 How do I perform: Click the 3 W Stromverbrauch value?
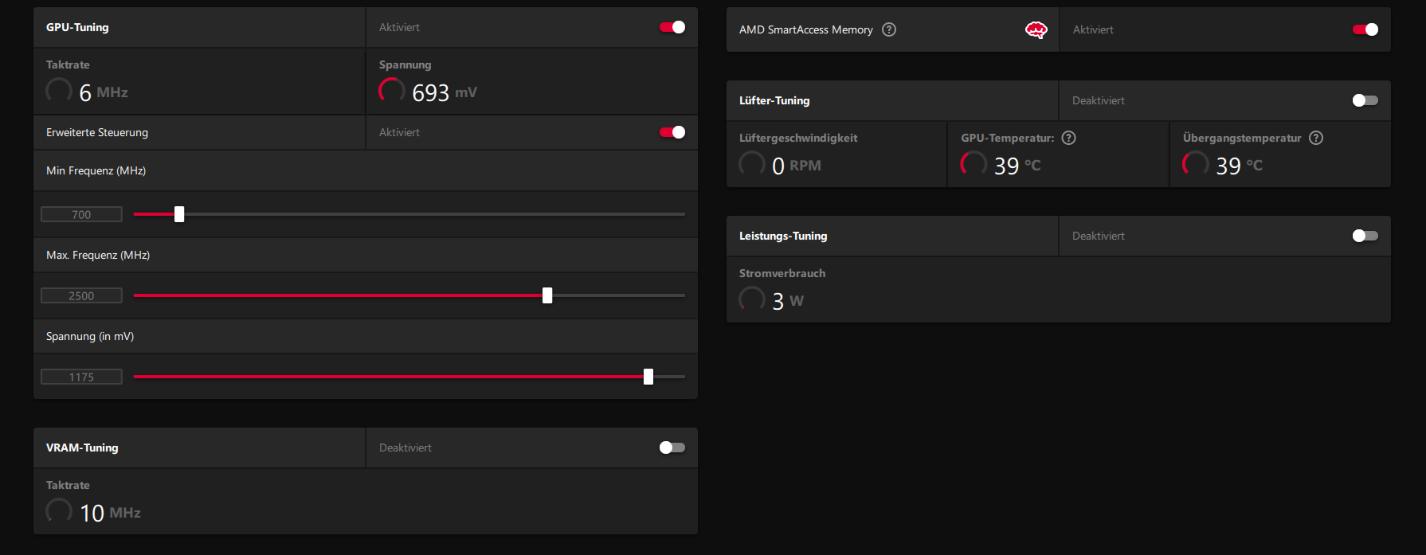pos(788,301)
